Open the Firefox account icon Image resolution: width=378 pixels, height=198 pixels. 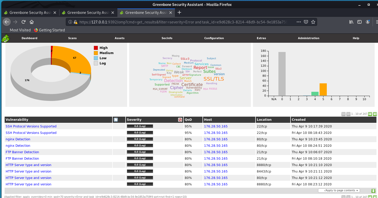point(368,22)
